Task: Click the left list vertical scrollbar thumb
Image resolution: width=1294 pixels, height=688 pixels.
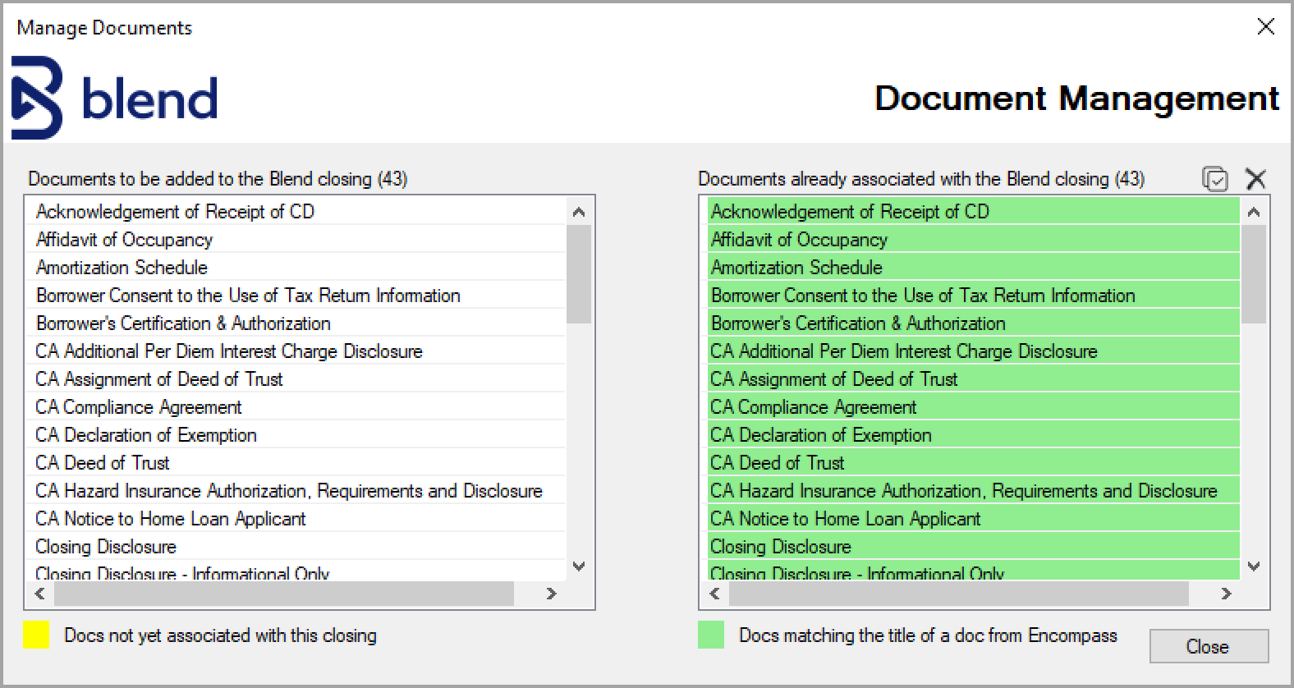Action: pyautogui.click(x=578, y=274)
